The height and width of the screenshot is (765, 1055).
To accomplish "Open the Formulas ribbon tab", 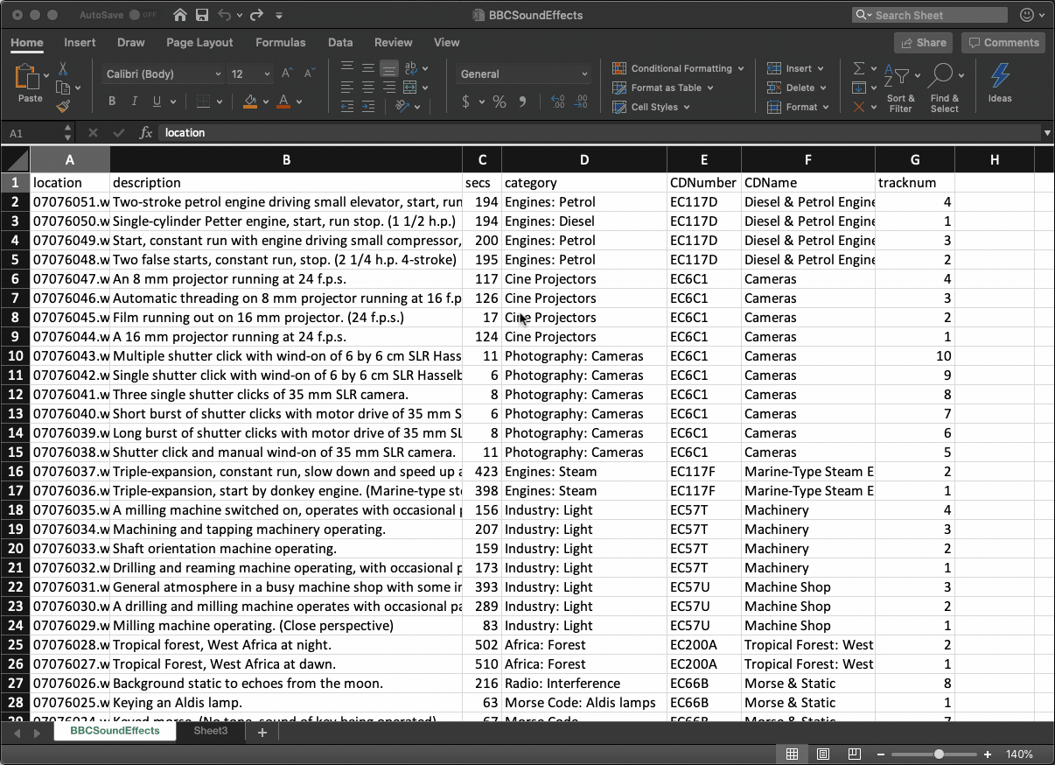I will 280,42.
